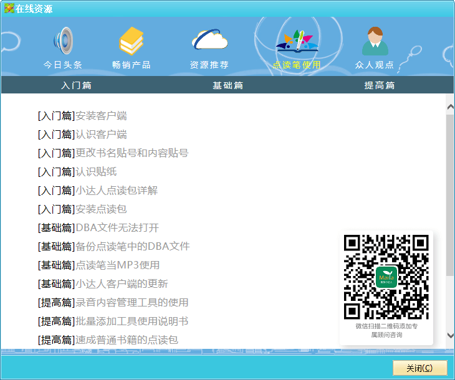
Task: Click the scrollbar down arrow
Action: pos(450,336)
